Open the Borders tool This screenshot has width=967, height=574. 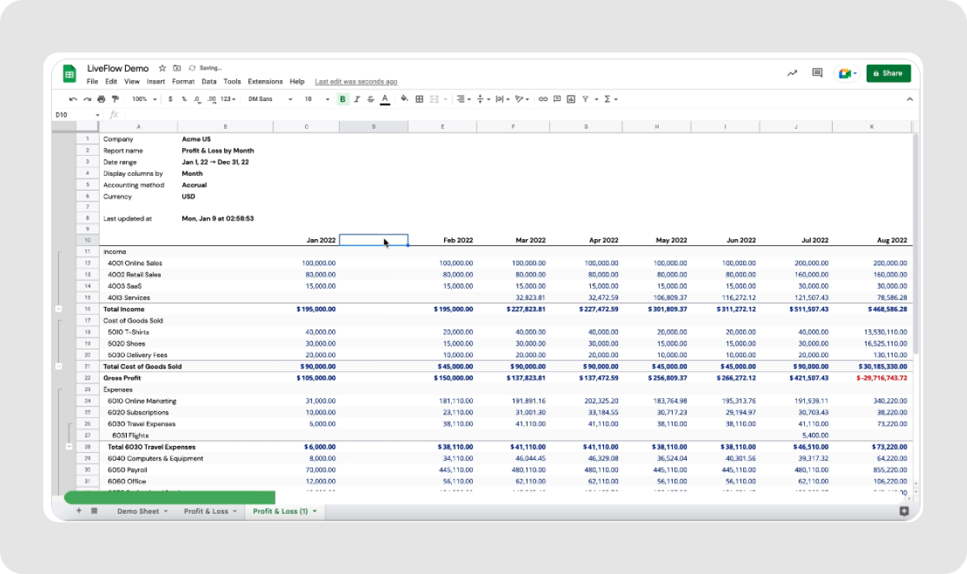coord(418,99)
